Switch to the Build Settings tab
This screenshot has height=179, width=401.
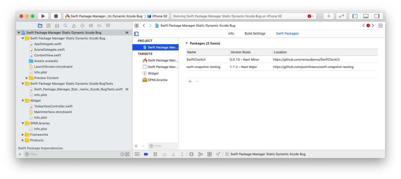point(255,33)
